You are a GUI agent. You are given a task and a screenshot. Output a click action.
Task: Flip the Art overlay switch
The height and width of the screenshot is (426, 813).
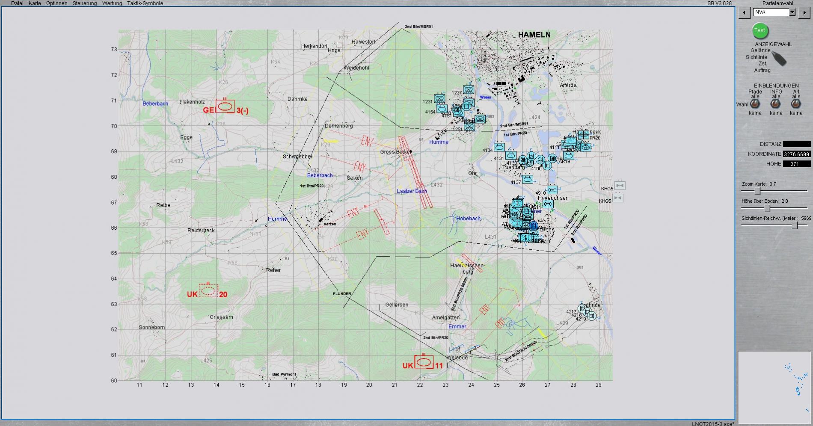(x=796, y=104)
